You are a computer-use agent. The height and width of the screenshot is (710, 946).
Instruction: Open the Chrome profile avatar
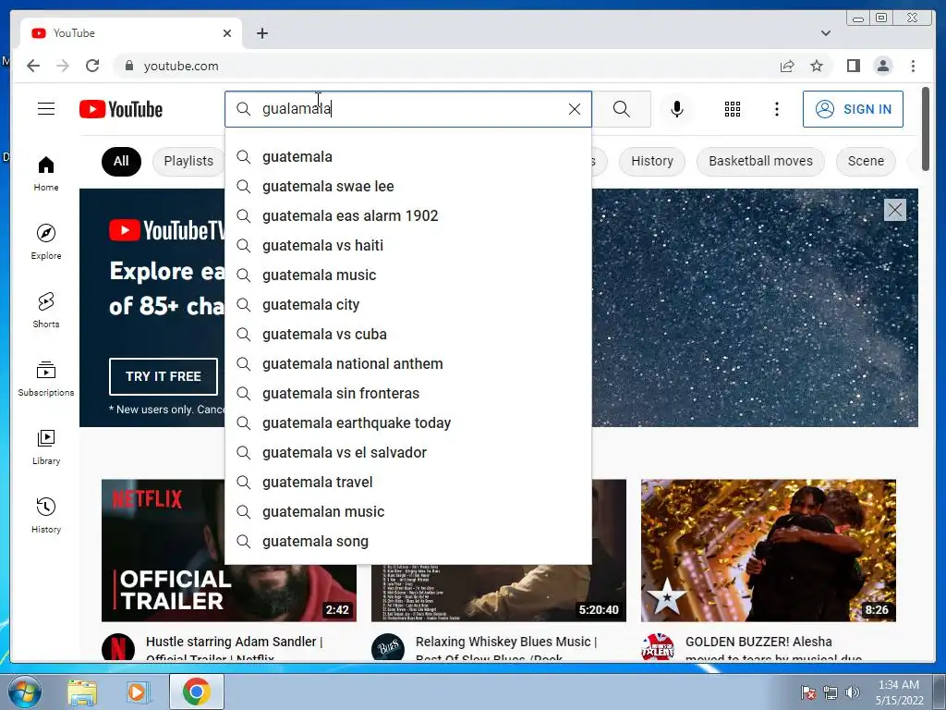point(883,66)
